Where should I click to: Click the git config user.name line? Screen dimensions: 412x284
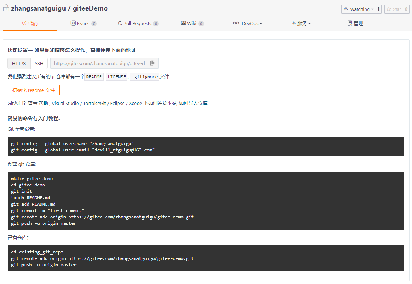(x=72, y=144)
